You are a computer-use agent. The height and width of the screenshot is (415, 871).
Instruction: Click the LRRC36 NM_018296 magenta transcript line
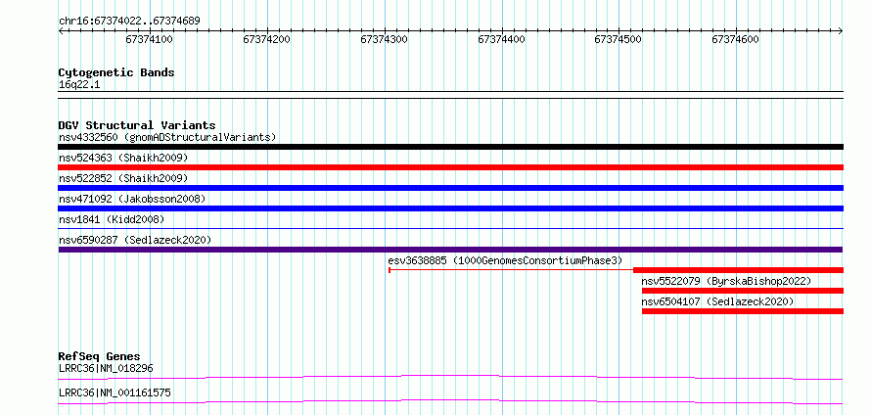tap(450, 377)
